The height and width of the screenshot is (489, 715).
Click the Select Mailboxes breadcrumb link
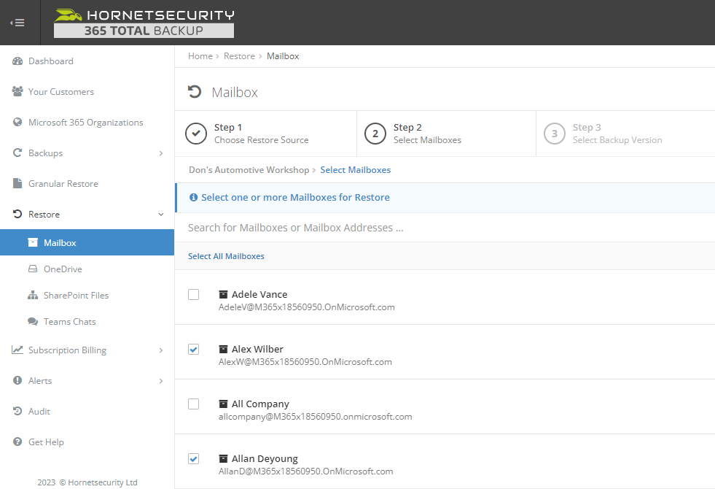pos(355,170)
